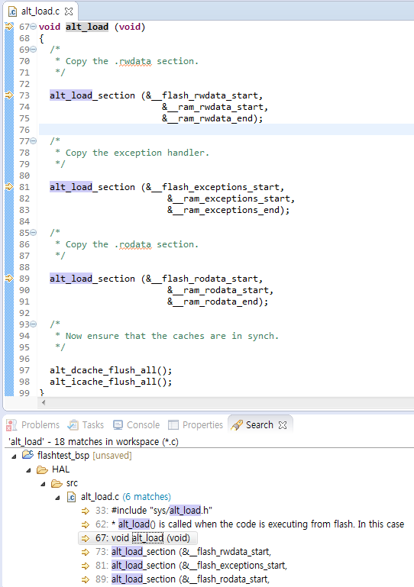Click the alt_load.c file icon in results
Screen dimensions: 414x587
pos(71,497)
